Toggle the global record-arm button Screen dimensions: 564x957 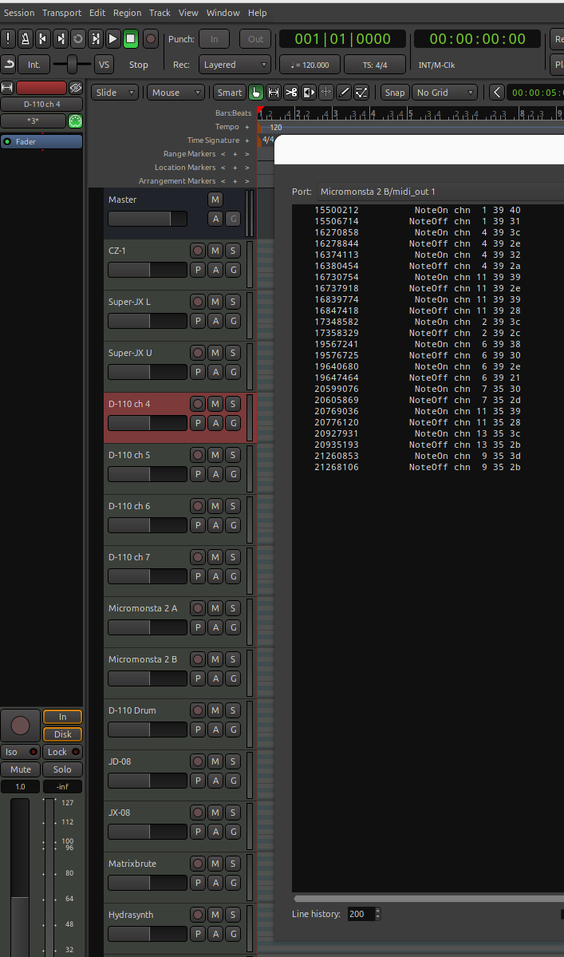(150, 38)
